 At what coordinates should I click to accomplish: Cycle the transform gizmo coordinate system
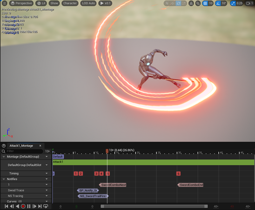point(191,3)
